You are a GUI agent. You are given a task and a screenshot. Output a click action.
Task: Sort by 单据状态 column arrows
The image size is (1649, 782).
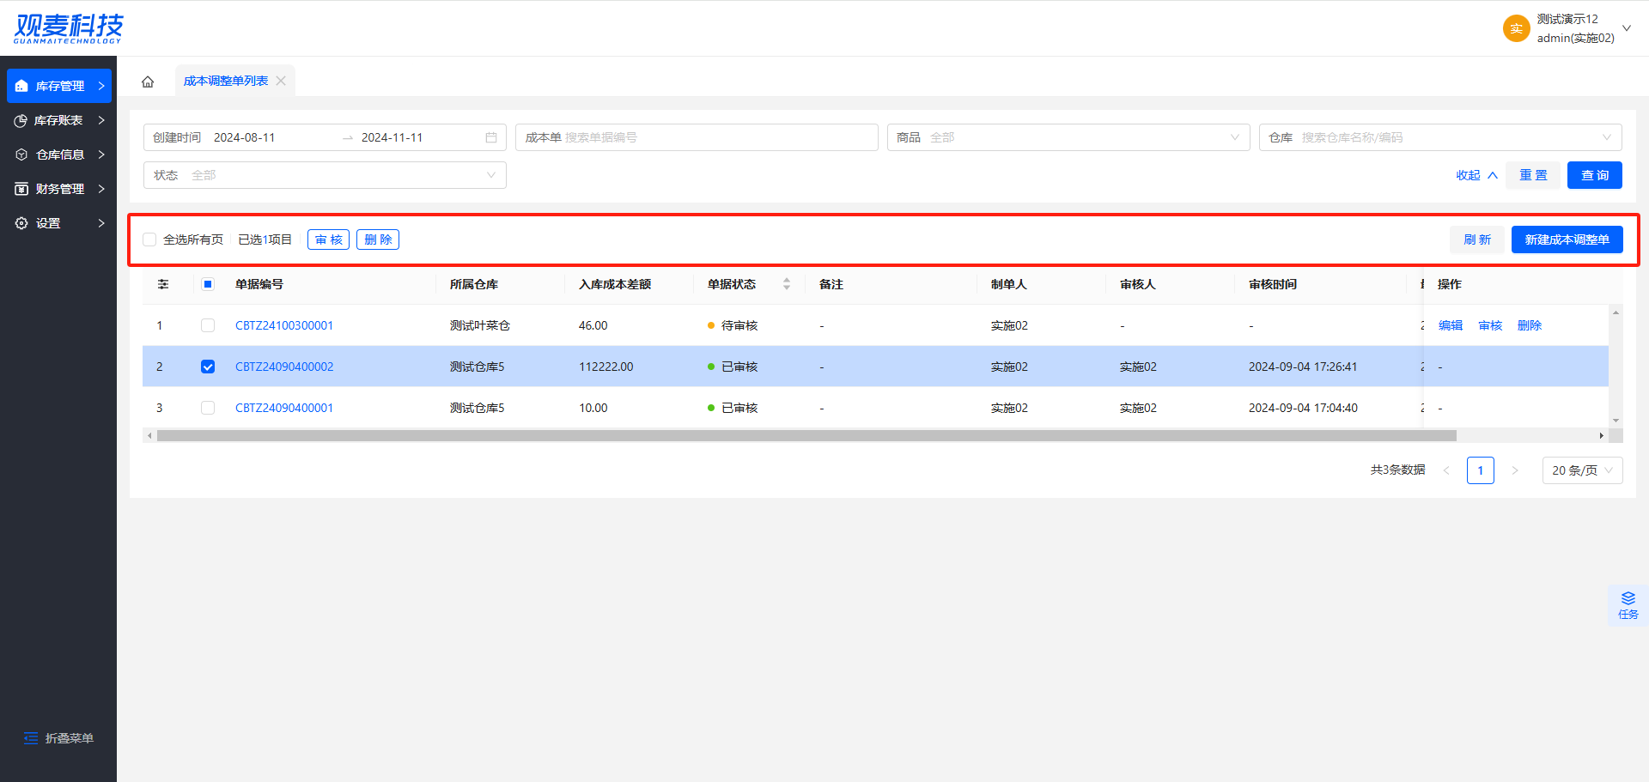787,284
